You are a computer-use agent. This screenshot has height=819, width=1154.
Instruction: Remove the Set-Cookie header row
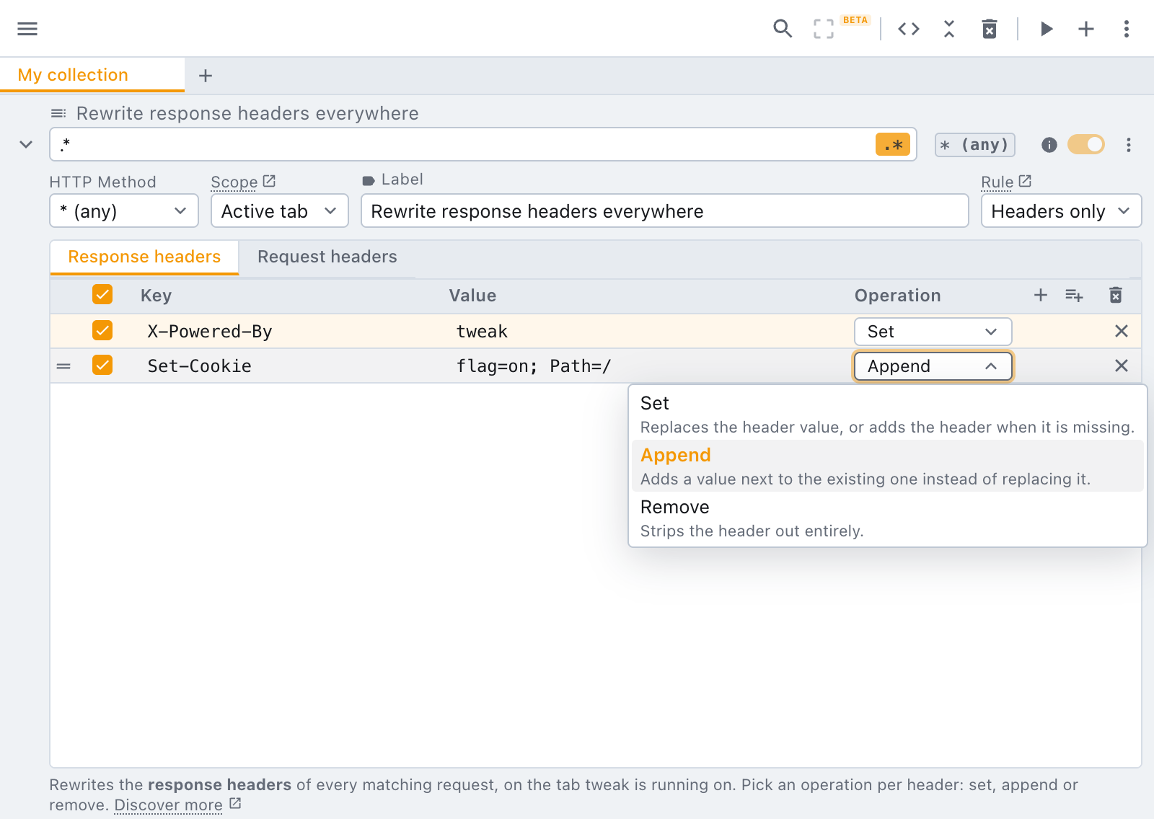pyautogui.click(x=1122, y=366)
